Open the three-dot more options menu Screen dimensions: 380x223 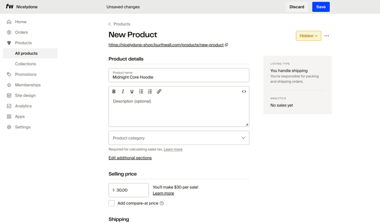click(x=327, y=36)
